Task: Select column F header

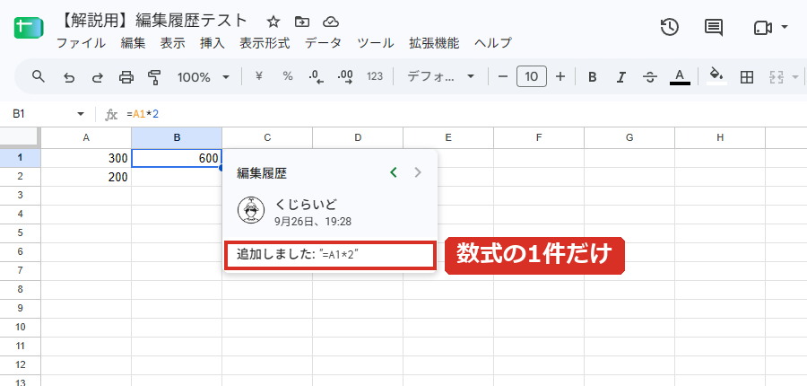Action: click(x=539, y=137)
